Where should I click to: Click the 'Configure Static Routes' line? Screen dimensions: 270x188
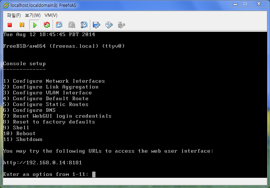click(46, 105)
